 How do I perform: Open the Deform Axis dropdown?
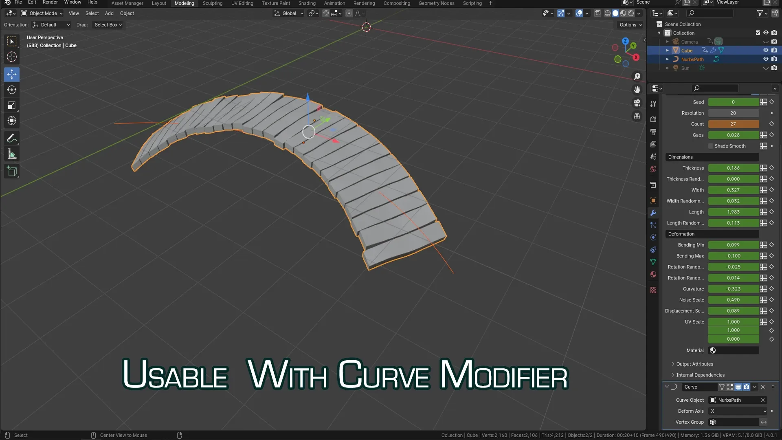pyautogui.click(x=737, y=411)
